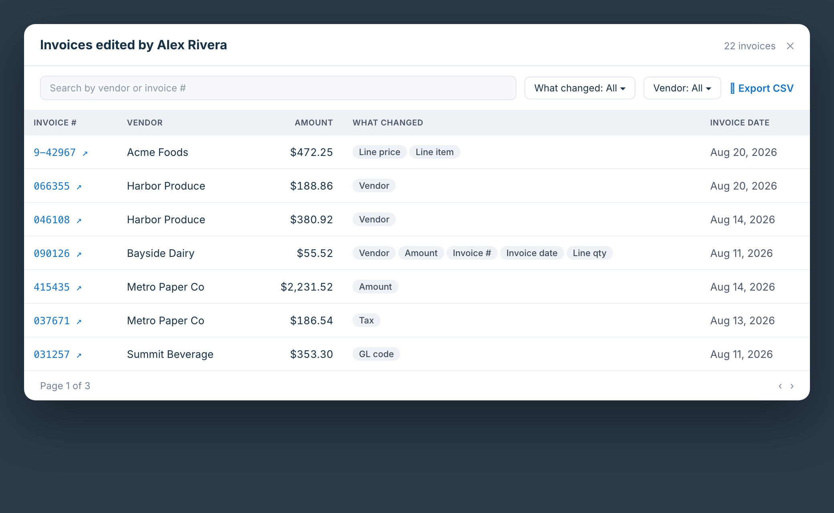The image size is (834, 513).
Task: Click the $2,231.52 amount cell
Action: point(307,287)
